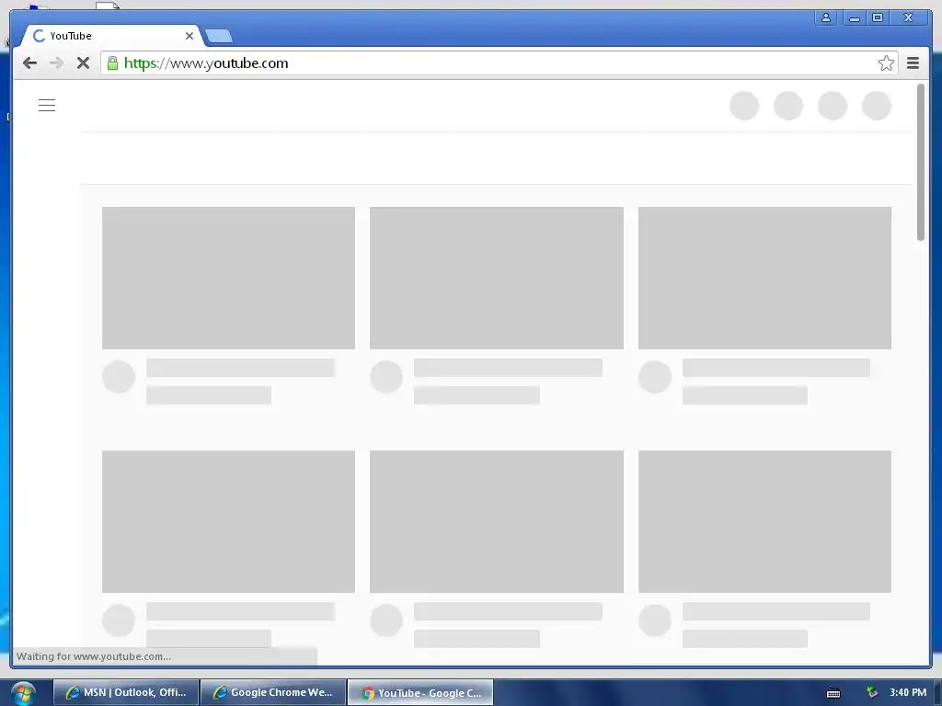Open the YouTube guide hamburger menu

point(47,106)
